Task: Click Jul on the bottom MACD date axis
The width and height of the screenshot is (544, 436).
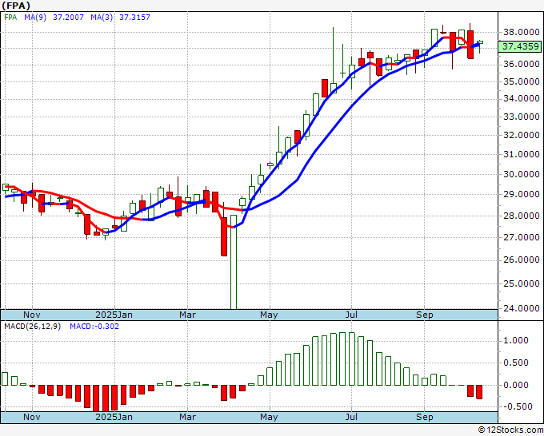Action: tap(351, 417)
